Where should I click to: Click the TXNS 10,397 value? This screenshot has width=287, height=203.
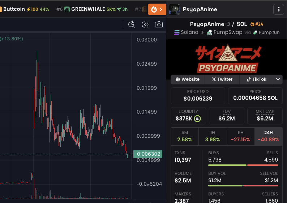click(x=183, y=160)
